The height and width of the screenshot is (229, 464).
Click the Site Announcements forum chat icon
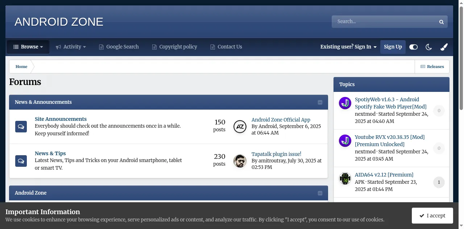tap(21, 127)
